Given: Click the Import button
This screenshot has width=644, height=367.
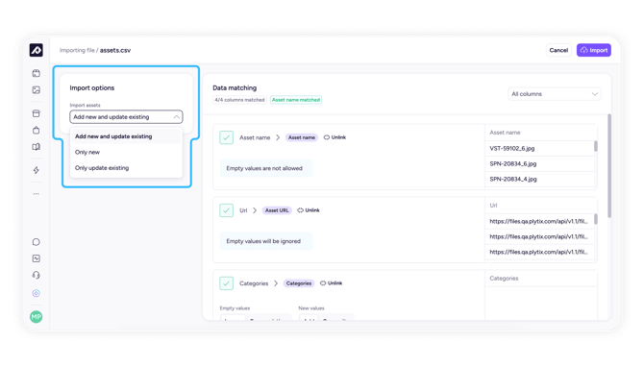Looking at the screenshot, I should coord(593,50).
